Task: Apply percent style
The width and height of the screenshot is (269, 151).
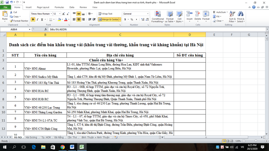Action: (132, 19)
